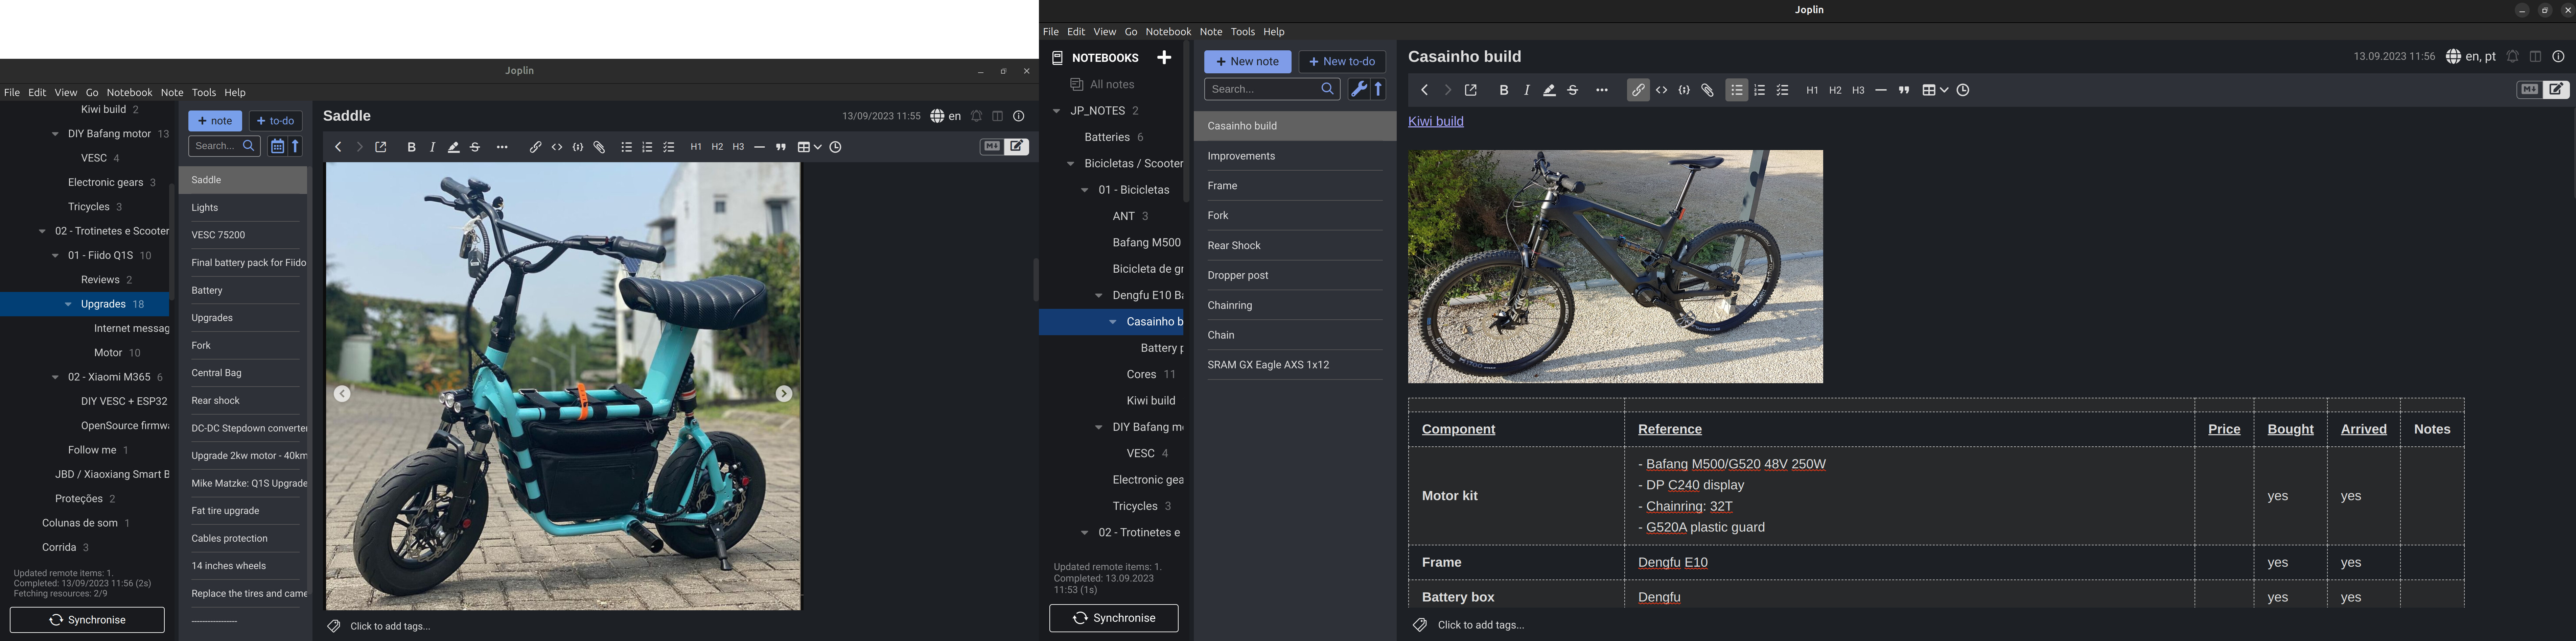Click Synchronise button in left window
This screenshot has height=641, width=2576.
[x=87, y=620]
